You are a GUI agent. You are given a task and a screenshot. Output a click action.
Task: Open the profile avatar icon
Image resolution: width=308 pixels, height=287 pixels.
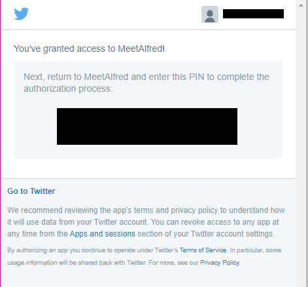coord(210,14)
